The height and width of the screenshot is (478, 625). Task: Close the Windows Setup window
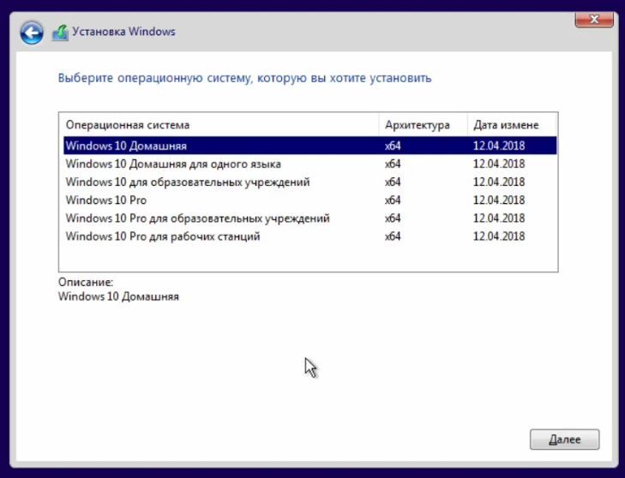point(594,19)
